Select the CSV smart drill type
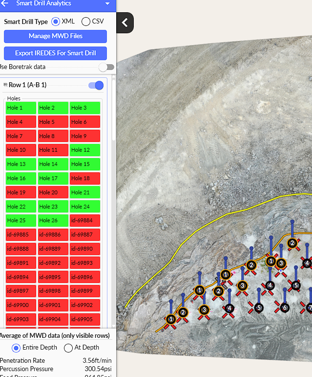The width and height of the screenshot is (312, 377). click(x=86, y=22)
